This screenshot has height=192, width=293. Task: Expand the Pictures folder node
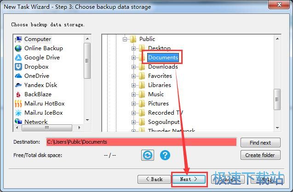point(133,104)
